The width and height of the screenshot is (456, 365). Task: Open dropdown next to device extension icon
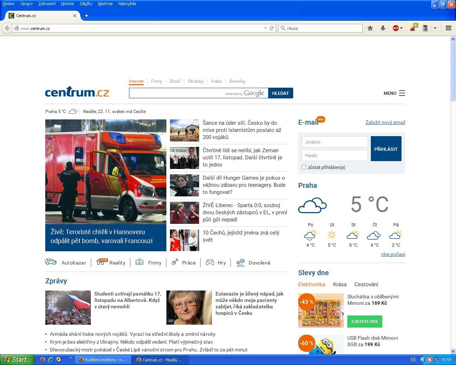pyautogui.click(x=435, y=28)
